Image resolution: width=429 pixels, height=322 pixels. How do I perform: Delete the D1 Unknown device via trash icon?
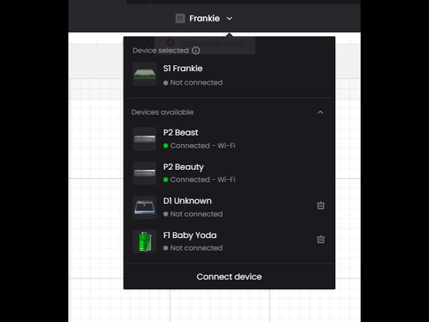point(320,205)
